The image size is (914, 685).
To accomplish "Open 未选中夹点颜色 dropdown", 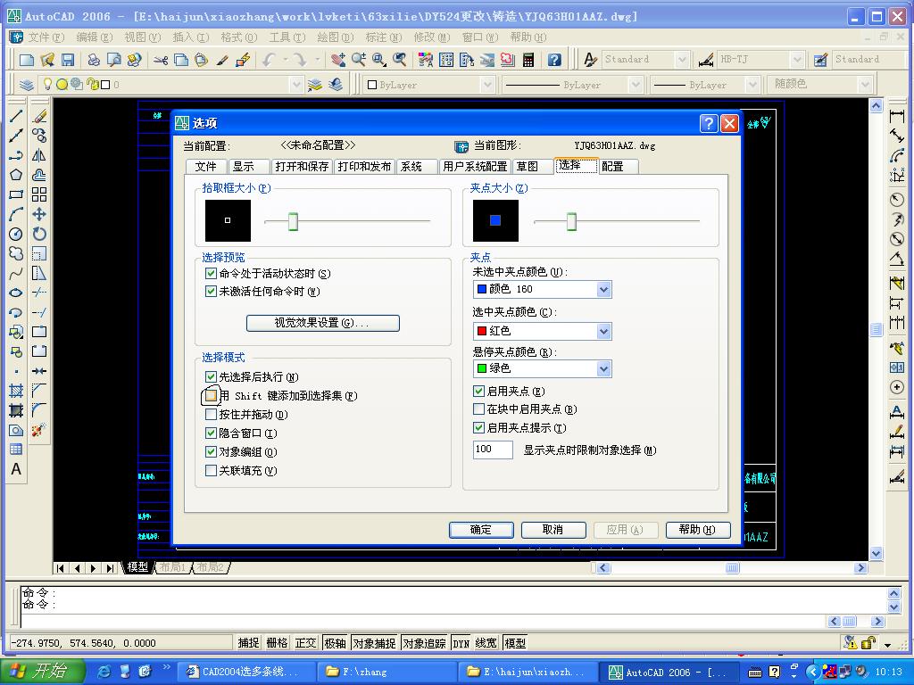I will pyautogui.click(x=604, y=289).
